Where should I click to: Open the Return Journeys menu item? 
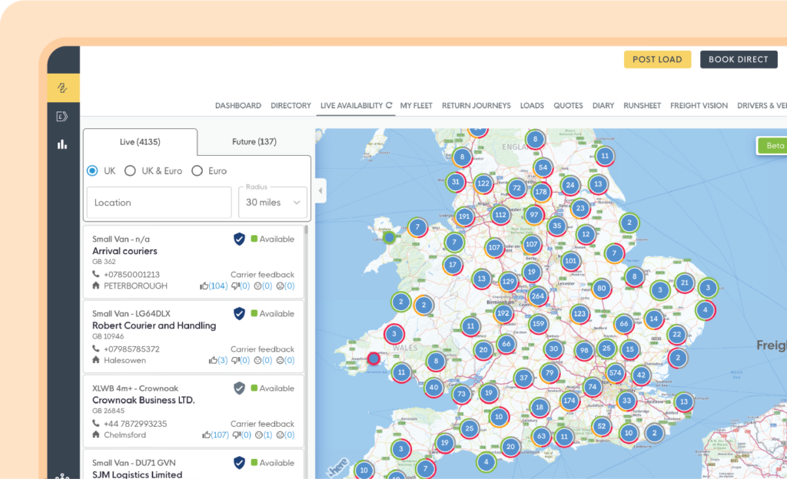476,106
